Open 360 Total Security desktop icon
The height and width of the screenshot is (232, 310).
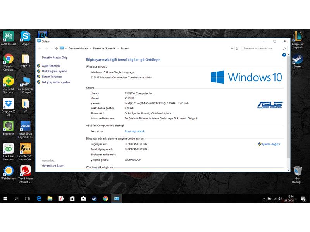coord(8,85)
